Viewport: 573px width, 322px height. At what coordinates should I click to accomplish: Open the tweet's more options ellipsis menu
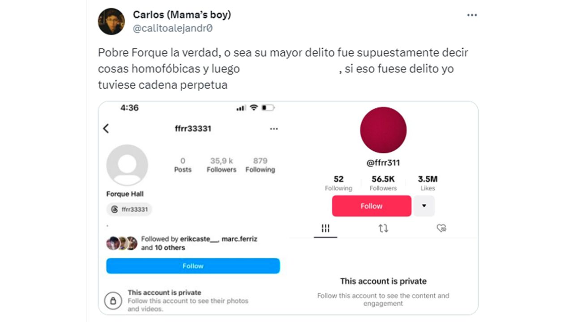472,15
